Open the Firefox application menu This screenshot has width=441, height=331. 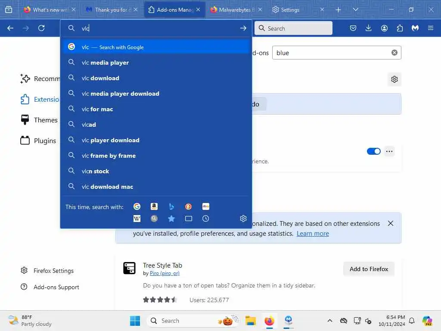431,28
